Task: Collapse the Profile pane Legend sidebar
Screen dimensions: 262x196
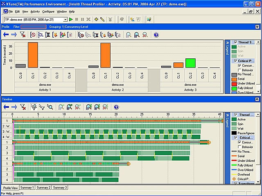Action: [x=228, y=42]
